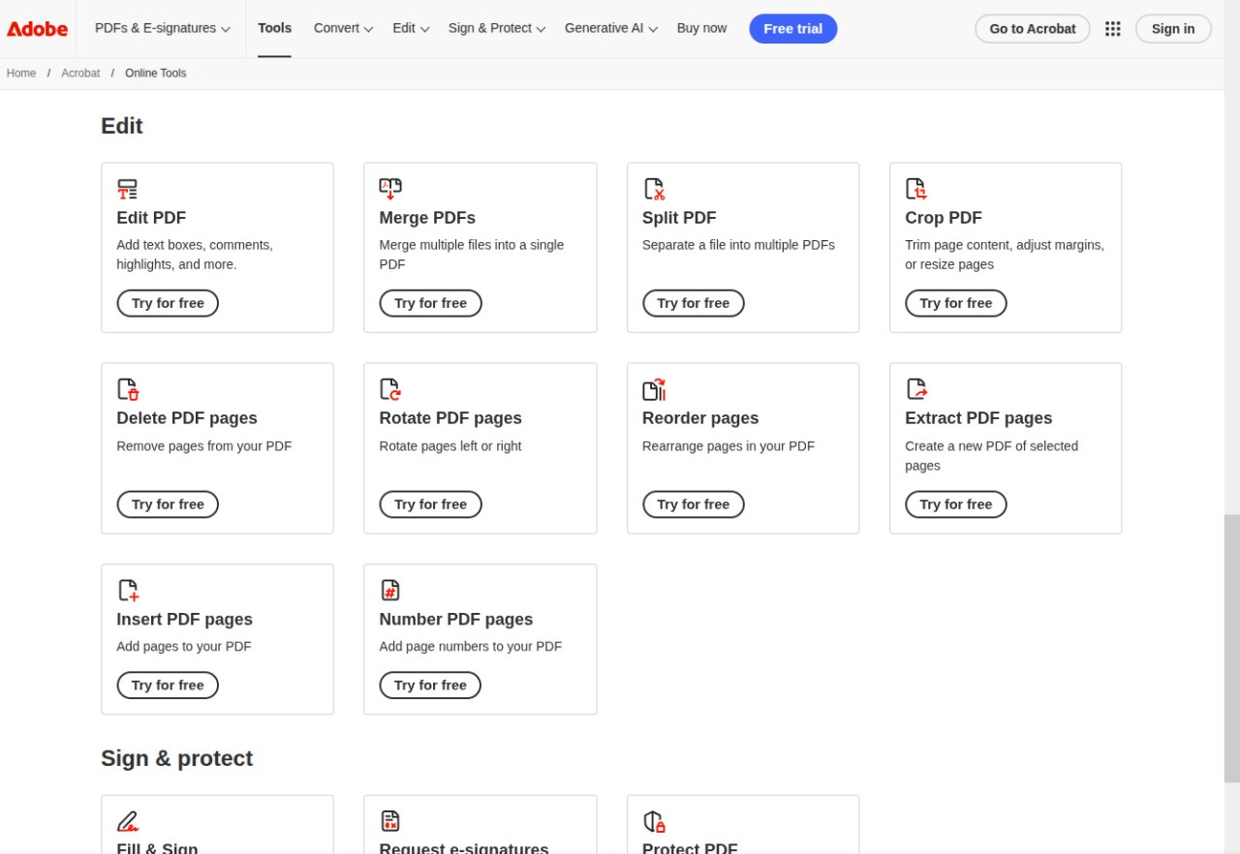Click the Crop PDF icon
The height and width of the screenshot is (854, 1240).
tap(915, 189)
